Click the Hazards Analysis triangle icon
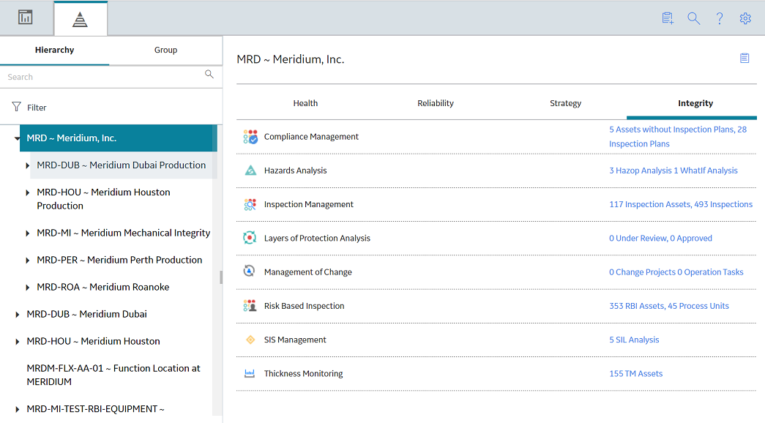 [x=250, y=171]
